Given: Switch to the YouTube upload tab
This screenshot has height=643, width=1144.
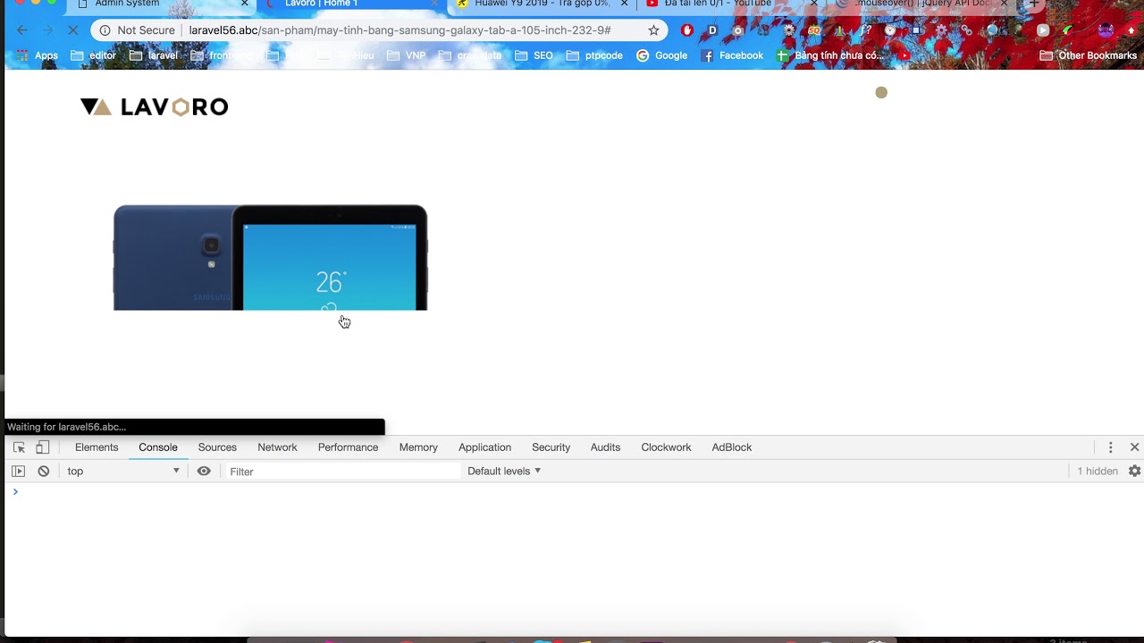Looking at the screenshot, I should coord(728,4).
